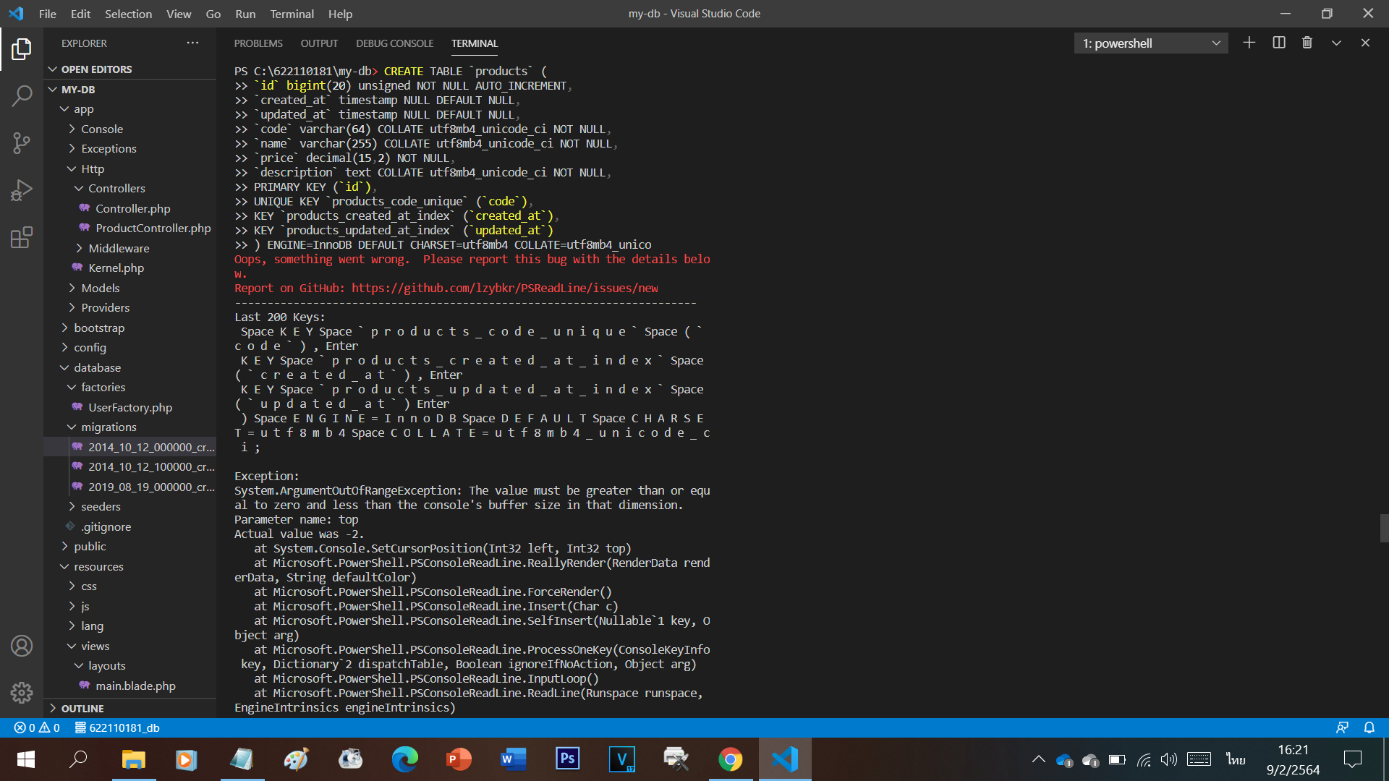The height and width of the screenshot is (781, 1389).
Task: Open the Terminal menu
Action: (292, 14)
